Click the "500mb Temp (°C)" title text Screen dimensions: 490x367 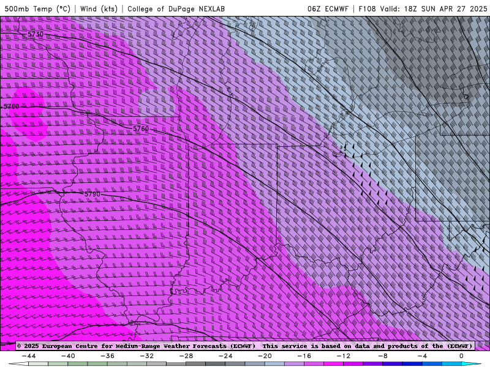coord(37,9)
